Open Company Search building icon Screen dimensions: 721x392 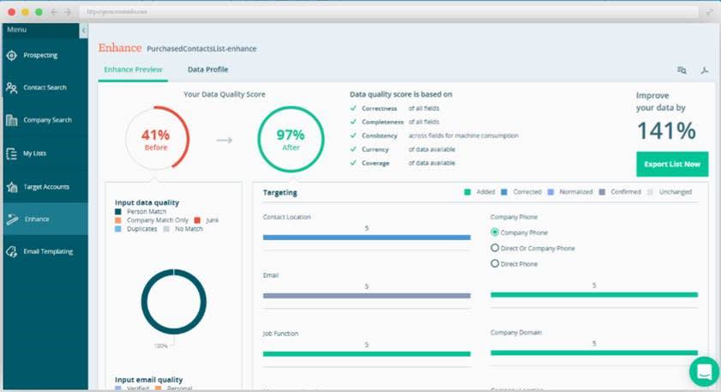coord(11,120)
